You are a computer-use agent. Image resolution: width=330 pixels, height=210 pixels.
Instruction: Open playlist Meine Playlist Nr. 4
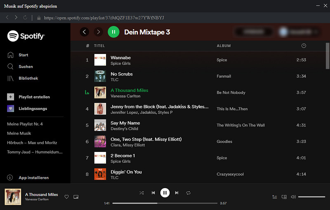tap(25, 124)
